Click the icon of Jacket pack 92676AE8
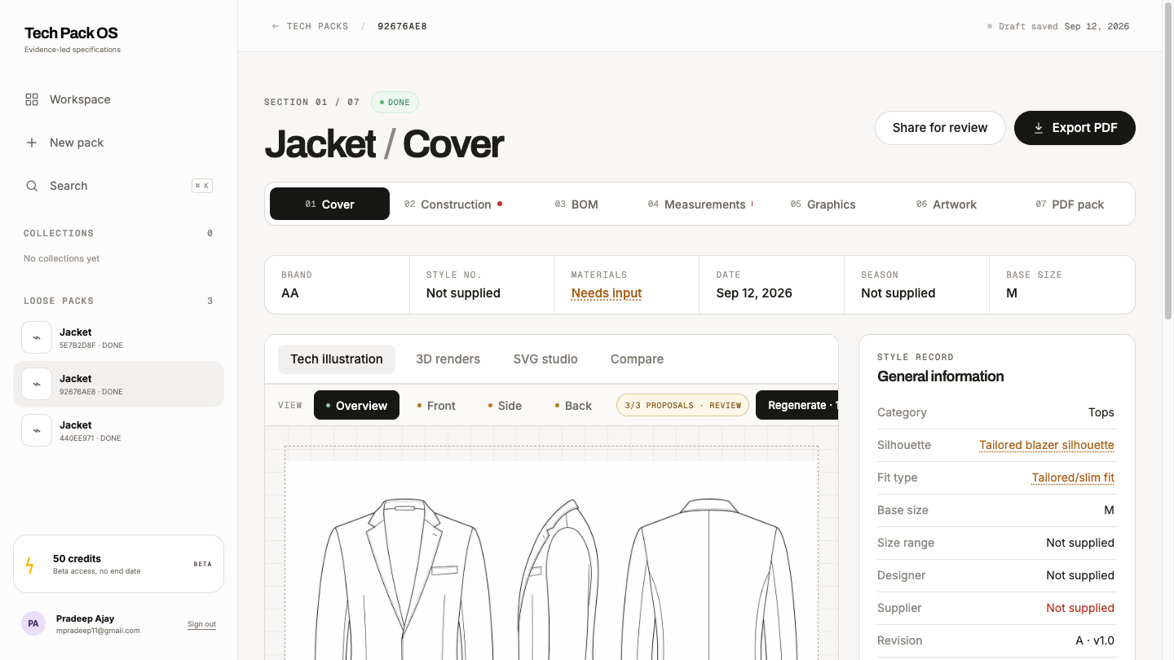1174x660 pixels. 37,384
